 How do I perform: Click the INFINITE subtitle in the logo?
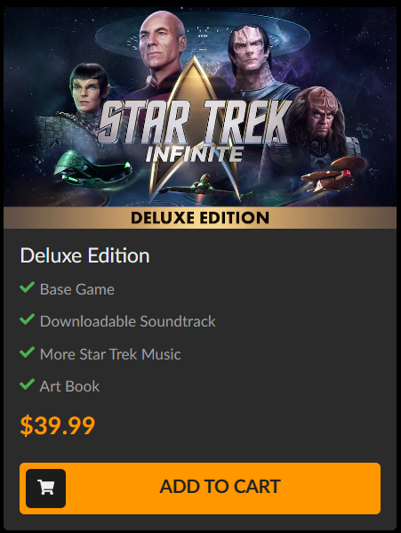pos(195,154)
